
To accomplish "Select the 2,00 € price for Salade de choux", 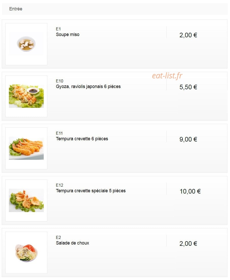I will coord(188,243).
